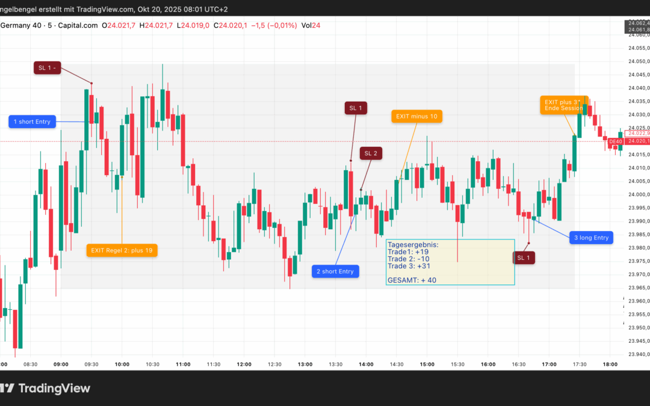This screenshot has width=650, height=406.
Task: Select the Tagesergebnis summary text box
Action: pyautogui.click(x=450, y=262)
